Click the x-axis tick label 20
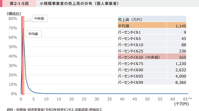Viewport: 199px width, 111px height. click(x=71, y=99)
